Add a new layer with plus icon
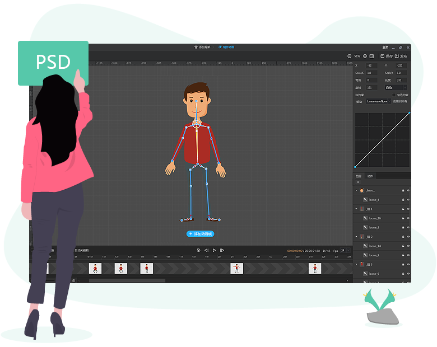Viewport: 437px width, 347px height. (x=358, y=182)
